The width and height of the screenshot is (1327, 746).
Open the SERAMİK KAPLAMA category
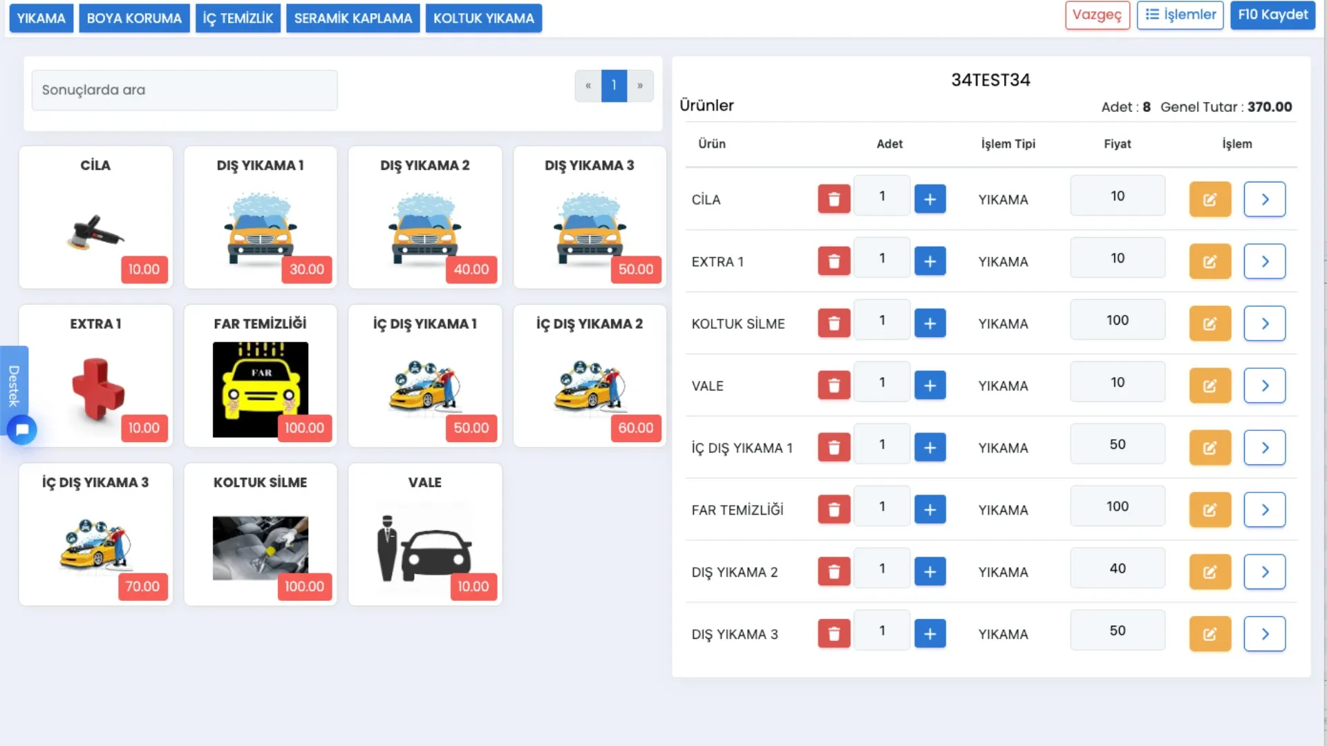coord(352,19)
